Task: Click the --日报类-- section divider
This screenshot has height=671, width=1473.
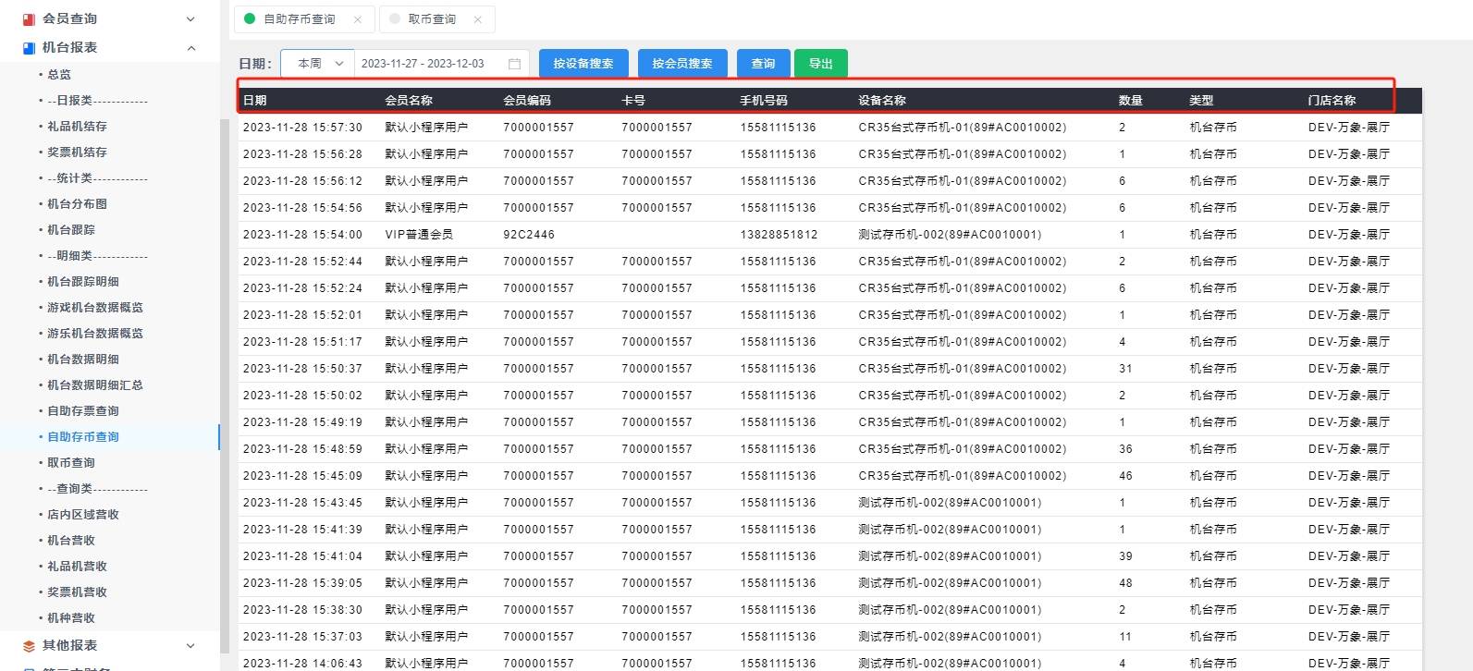Action: click(x=97, y=101)
